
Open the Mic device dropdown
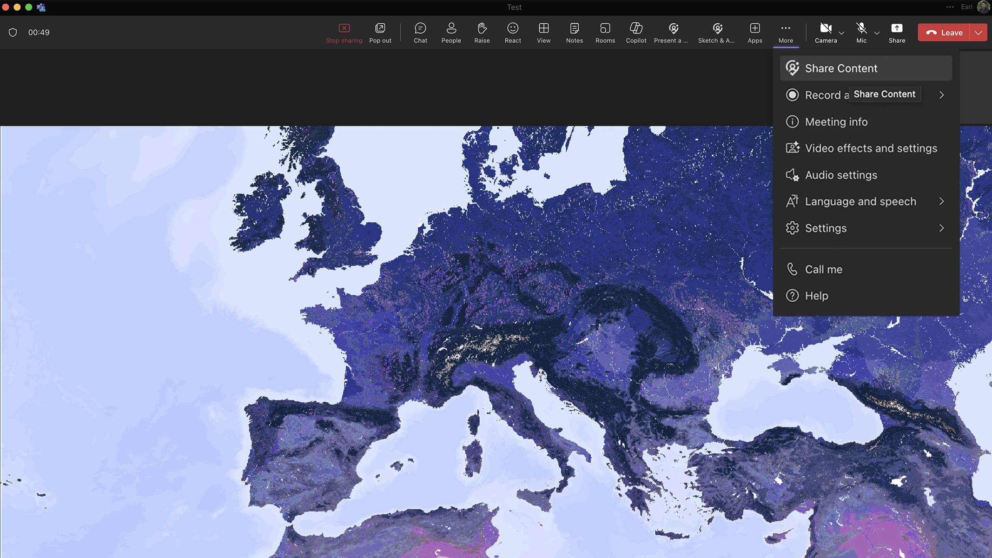point(877,33)
